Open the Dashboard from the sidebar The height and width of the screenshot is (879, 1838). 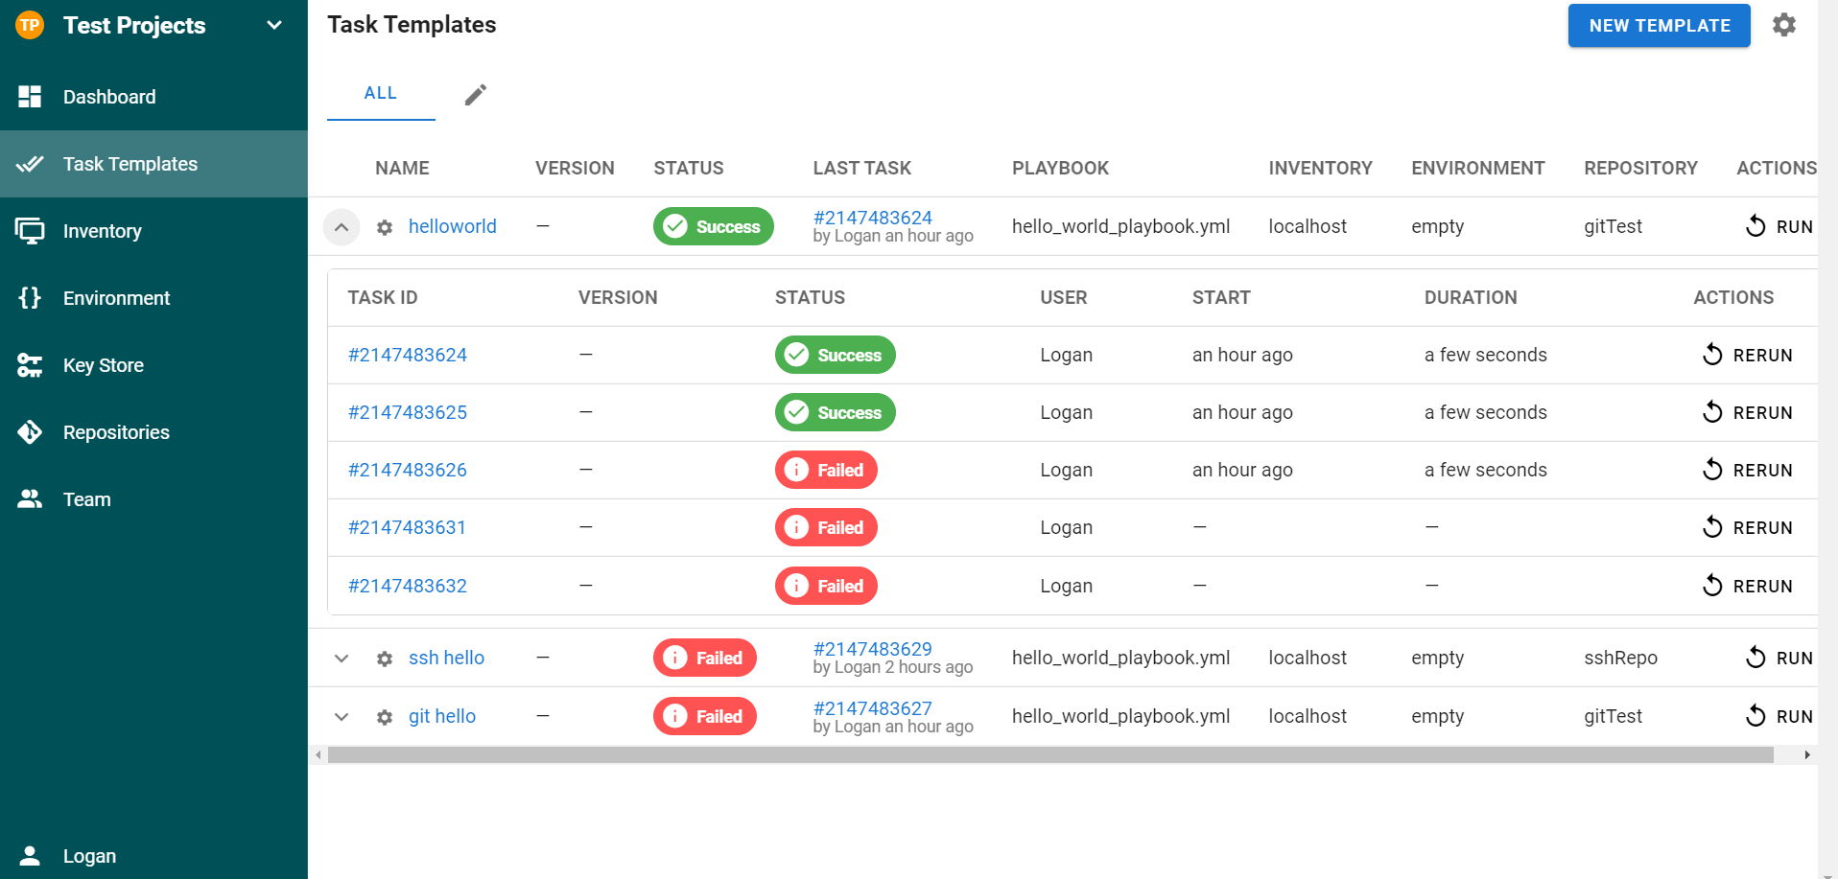point(109,97)
